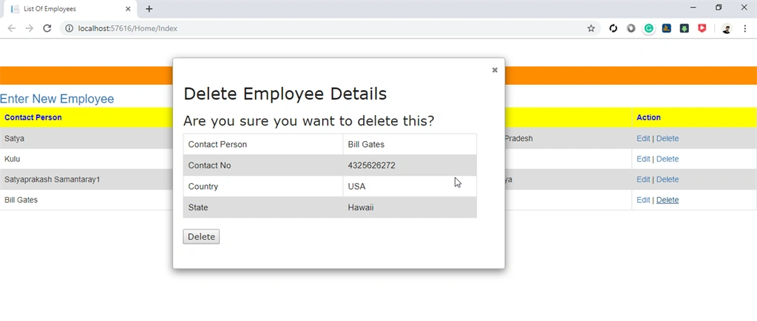The image size is (757, 321).
Task: Click the dark blue chart extension icon
Action: pos(666,29)
